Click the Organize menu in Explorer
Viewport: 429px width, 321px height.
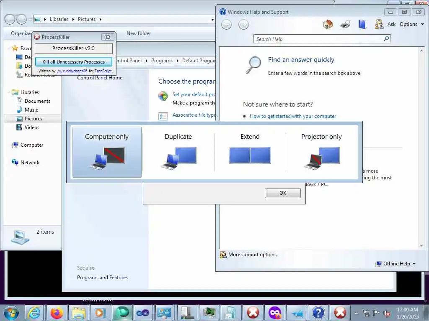point(21,33)
